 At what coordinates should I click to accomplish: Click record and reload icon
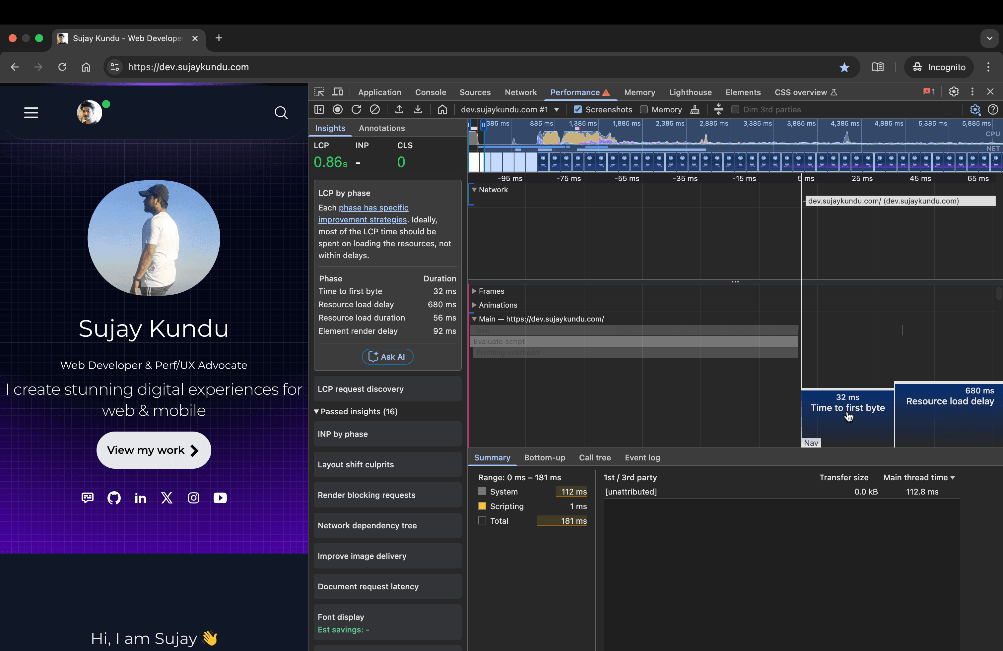pos(356,109)
